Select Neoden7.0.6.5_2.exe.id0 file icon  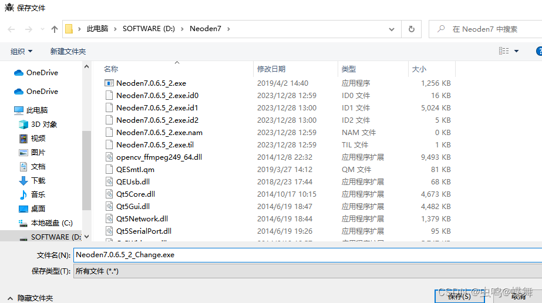coord(109,95)
